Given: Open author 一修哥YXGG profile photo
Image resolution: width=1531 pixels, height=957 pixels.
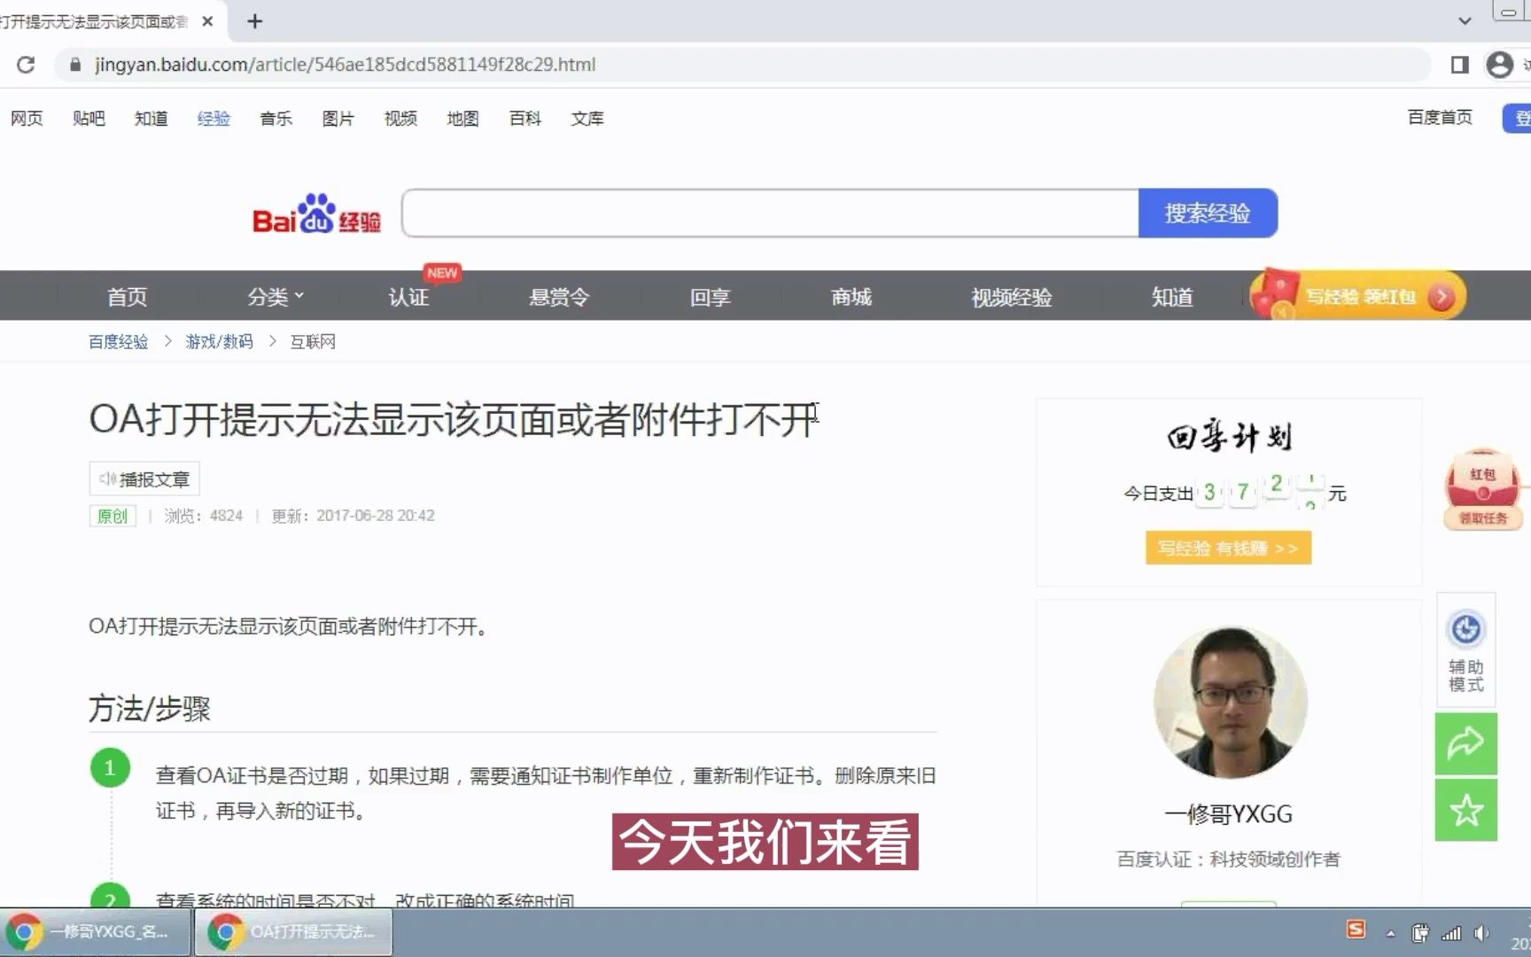Looking at the screenshot, I should [1230, 703].
